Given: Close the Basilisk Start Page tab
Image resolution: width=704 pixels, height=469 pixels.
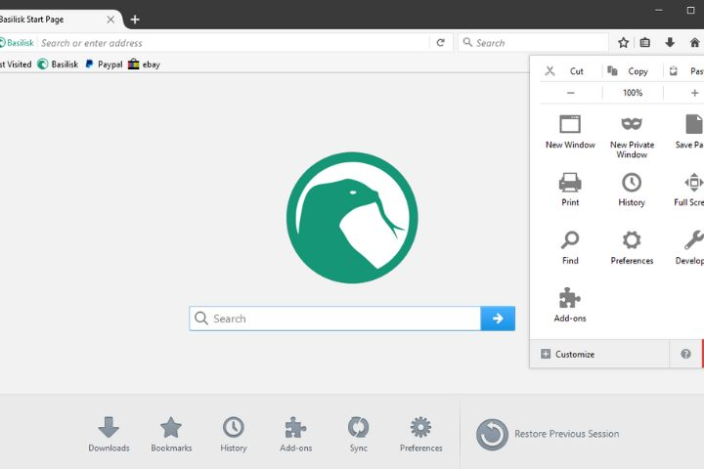Looking at the screenshot, I should (x=110, y=20).
